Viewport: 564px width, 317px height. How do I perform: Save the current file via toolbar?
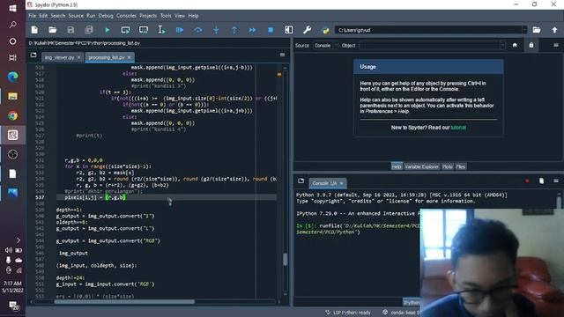tap(70, 30)
